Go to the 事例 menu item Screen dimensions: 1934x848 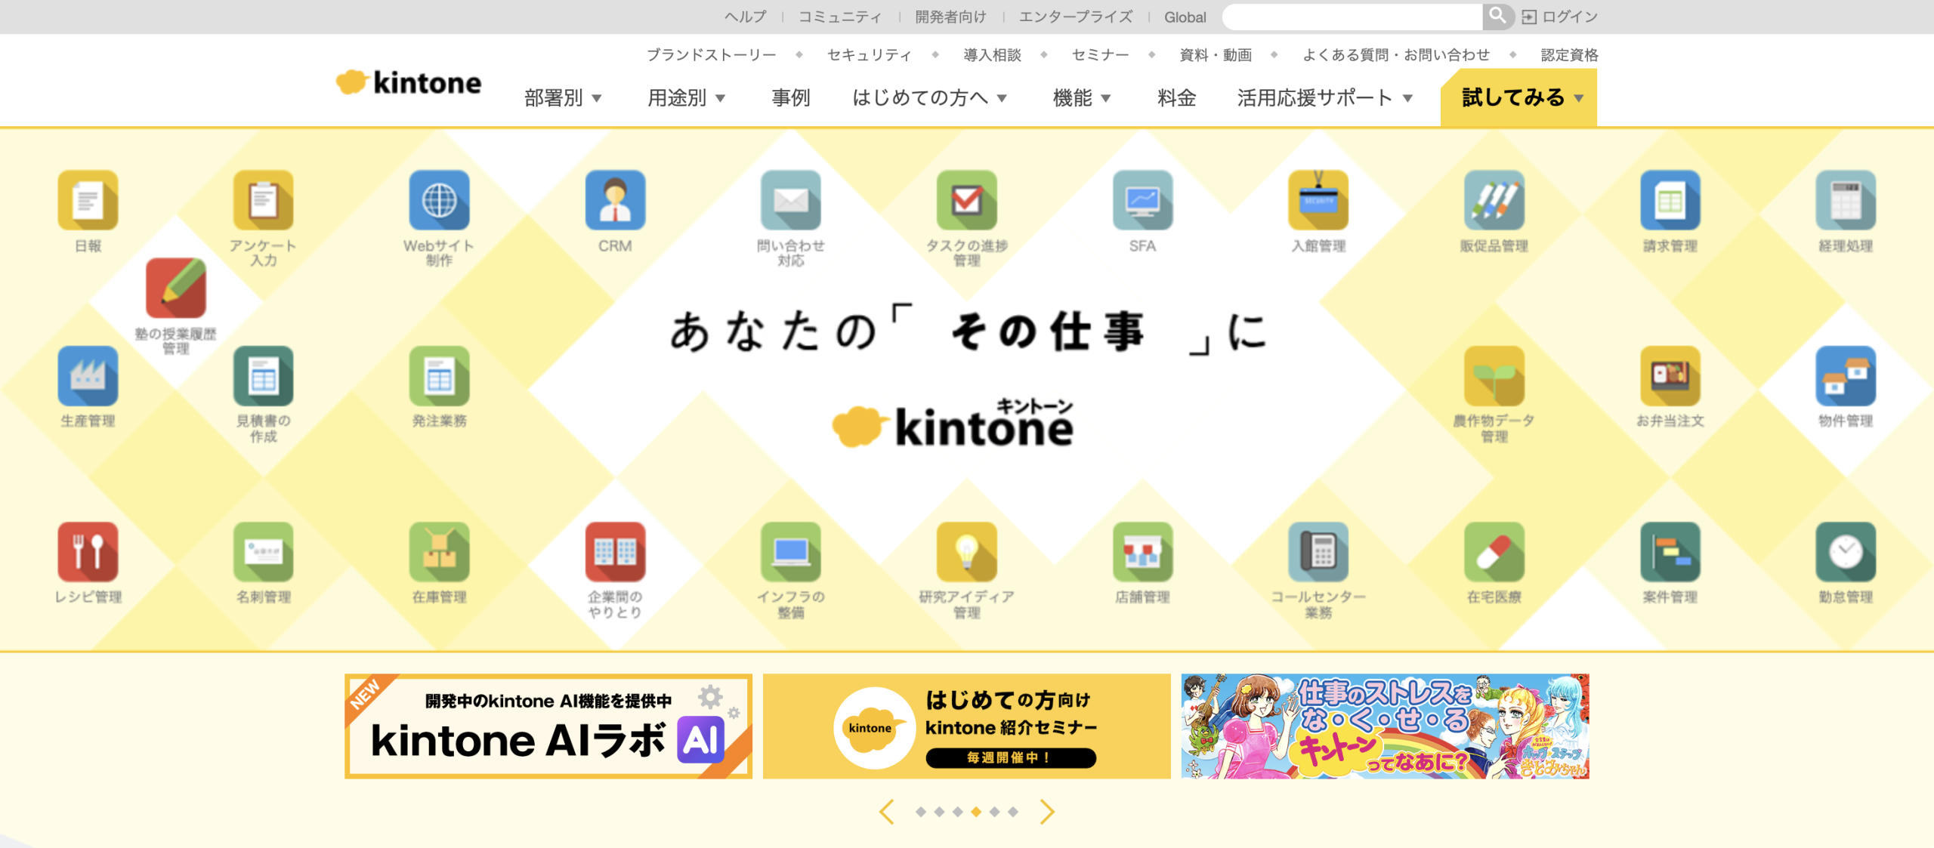(790, 97)
